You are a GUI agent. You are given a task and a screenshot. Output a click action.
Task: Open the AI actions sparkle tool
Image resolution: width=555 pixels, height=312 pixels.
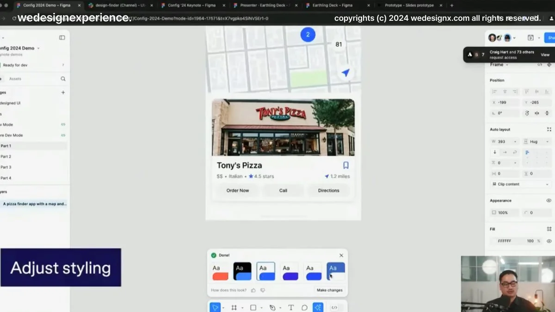pyautogui.click(x=318, y=307)
